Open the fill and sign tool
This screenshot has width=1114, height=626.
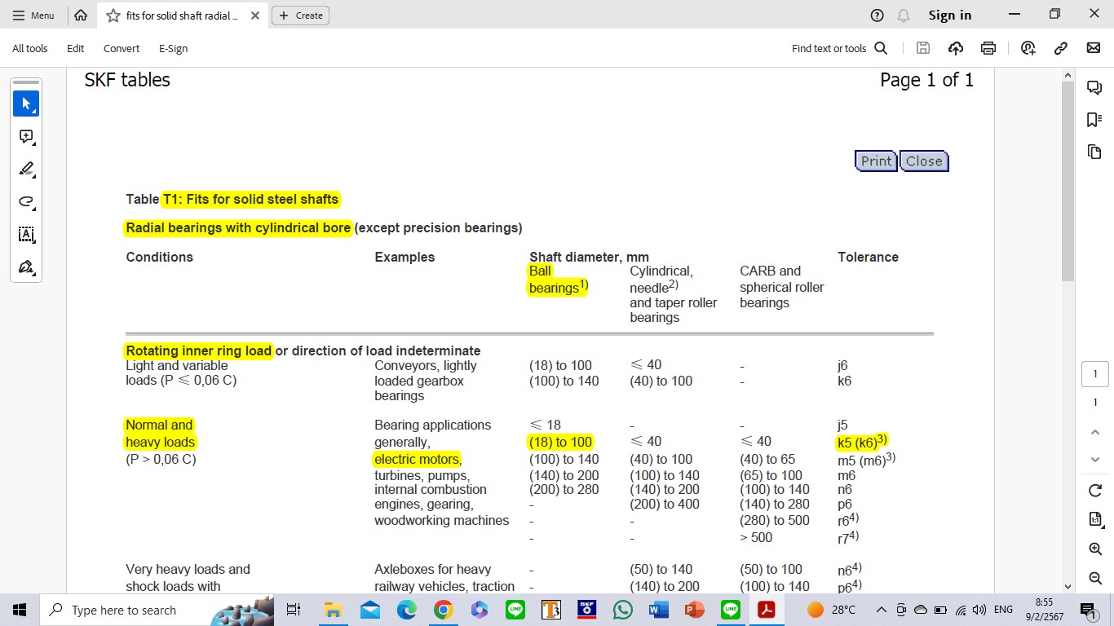click(26, 267)
